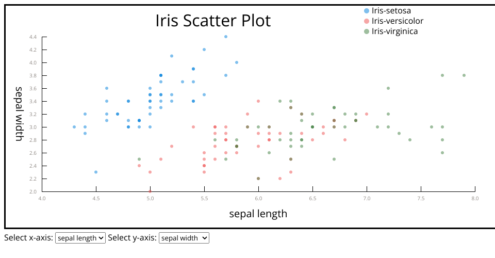Click the 8.0 tick label on x-axis
Viewport: 495px width, 258px height.
(x=475, y=198)
